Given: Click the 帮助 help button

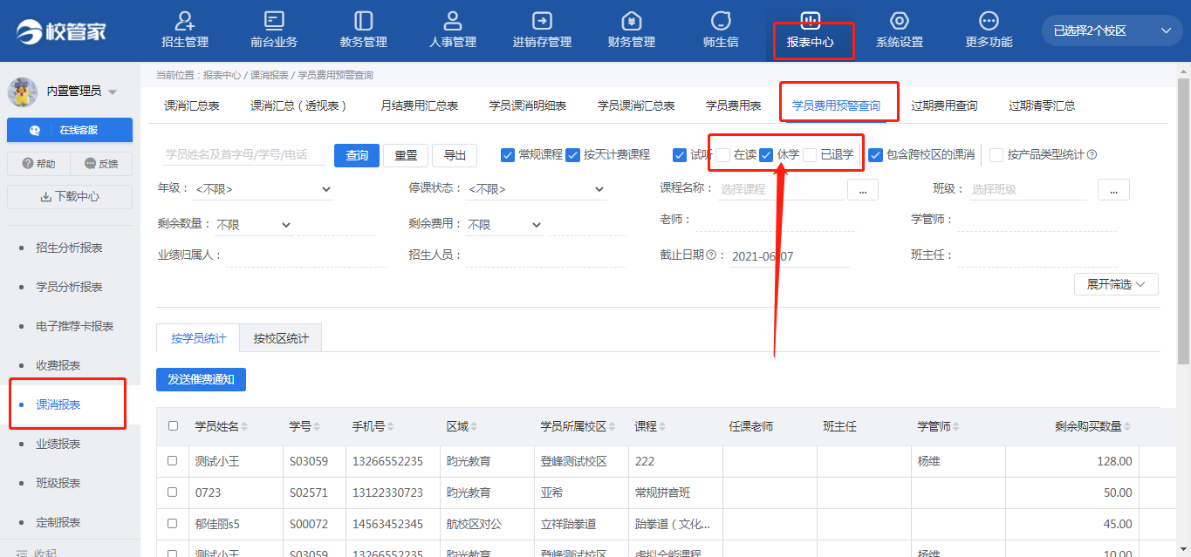Looking at the screenshot, I should coord(38,164).
